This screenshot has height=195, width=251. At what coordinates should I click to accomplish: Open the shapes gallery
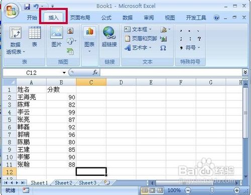point(71,41)
